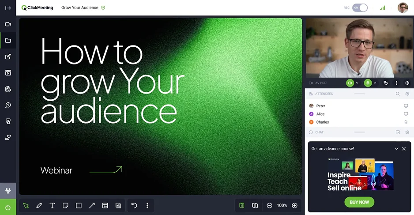Viewport: 414px width, 215px height.
Task: Select the sticky note tool
Action: pyautogui.click(x=65, y=205)
